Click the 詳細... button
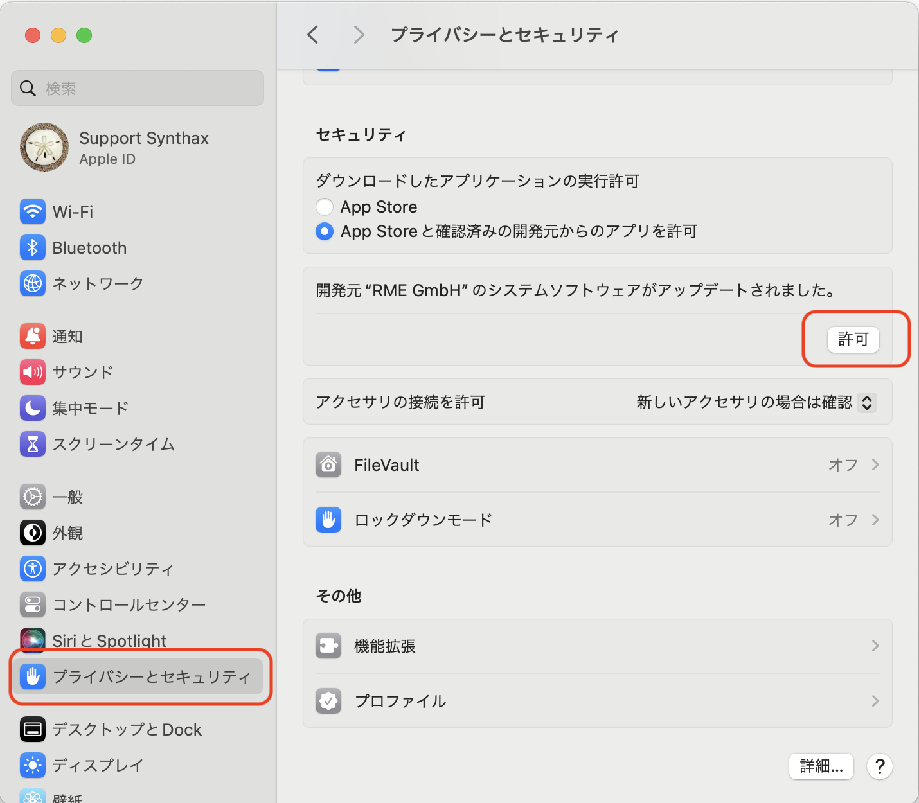919x803 pixels. [821, 766]
